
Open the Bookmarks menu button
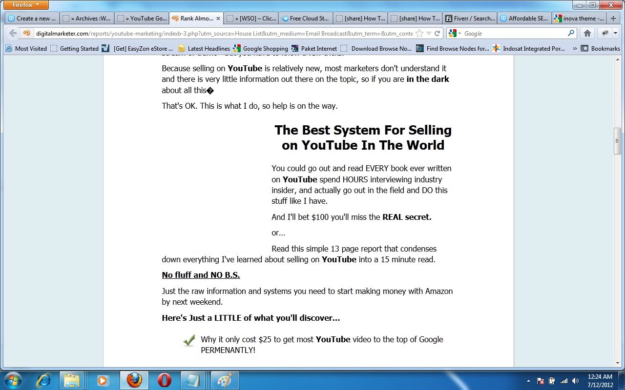tap(600, 48)
